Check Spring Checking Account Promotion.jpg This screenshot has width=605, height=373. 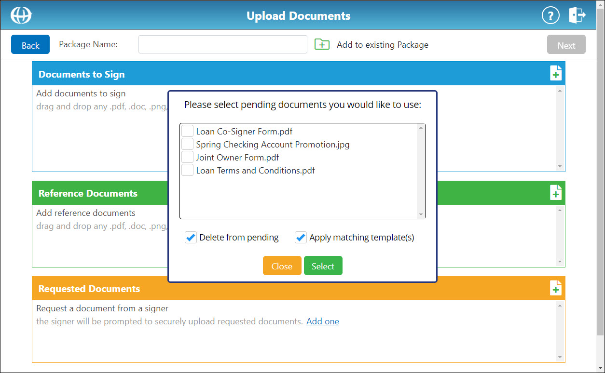pyautogui.click(x=187, y=144)
